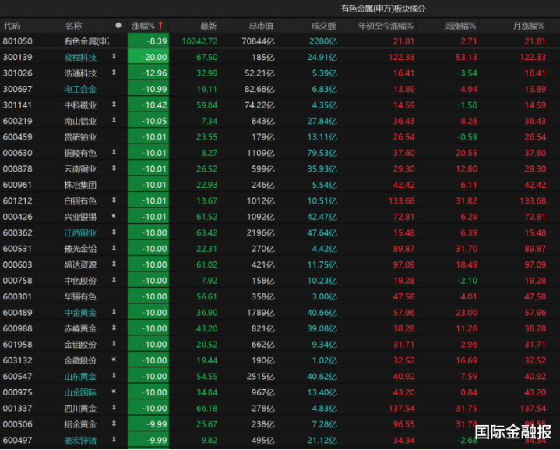Click the marker icon beside 白银有色

click(x=114, y=200)
